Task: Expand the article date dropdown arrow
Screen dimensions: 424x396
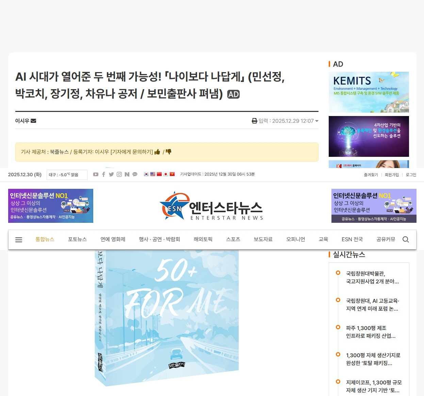Action: [x=317, y=121]
